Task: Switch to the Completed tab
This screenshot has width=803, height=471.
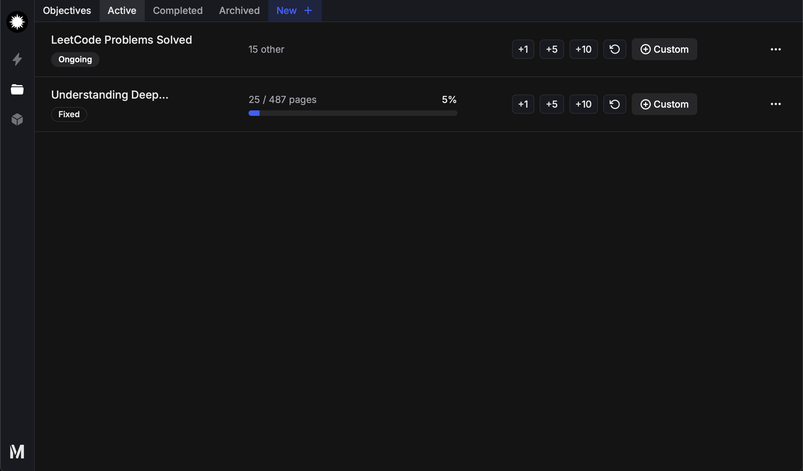Action: click(x=178, y=10)
